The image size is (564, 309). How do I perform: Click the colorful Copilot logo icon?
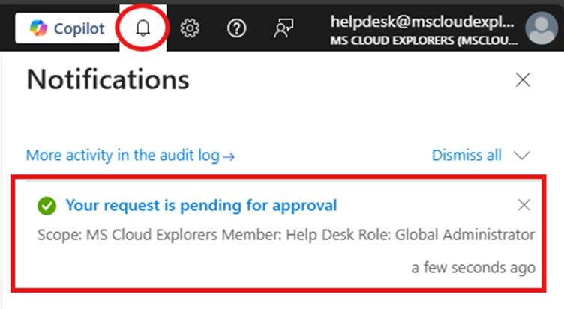click(37, 28)
